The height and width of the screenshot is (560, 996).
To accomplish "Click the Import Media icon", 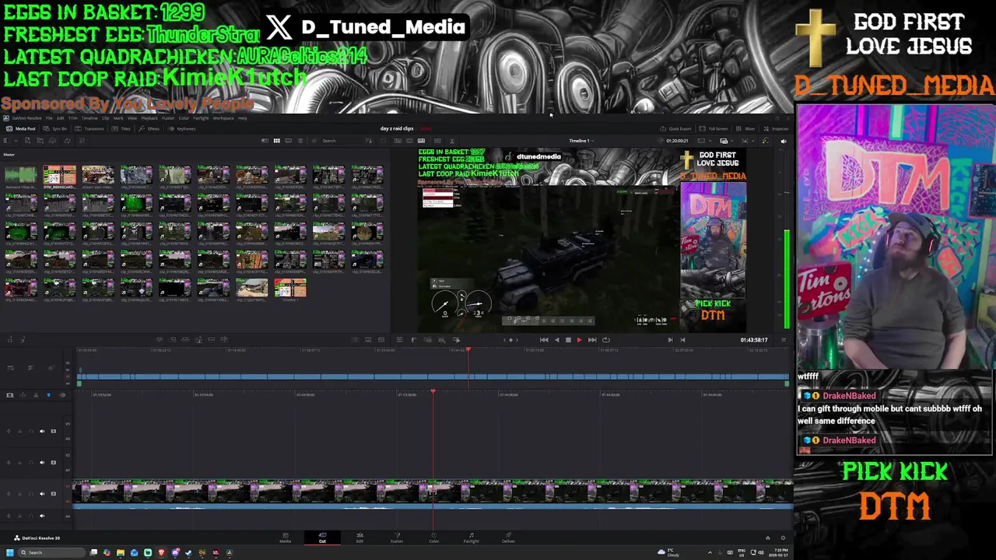I will [27, 141].
